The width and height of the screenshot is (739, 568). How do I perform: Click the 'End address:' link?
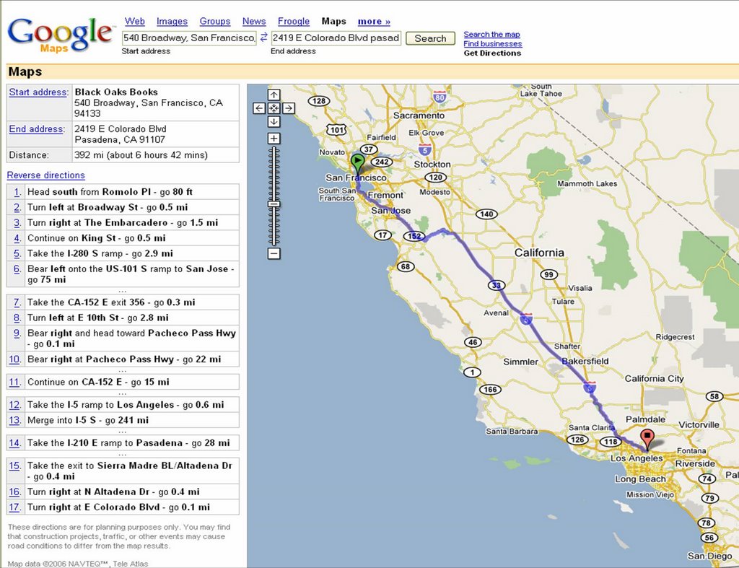click(x=37, y=128)
